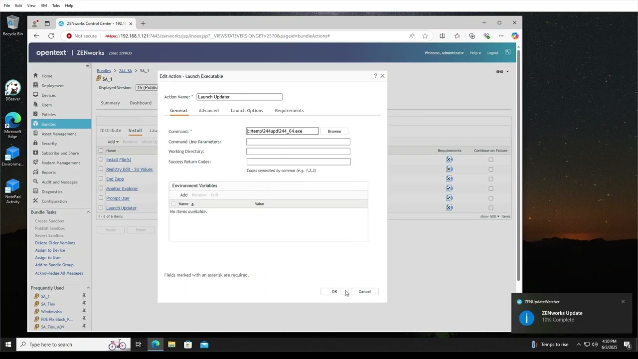Image resolution: width=638 pixels, height=359 pixels.
Task: Select Bundles in the sidebar
Action: click(48, 124)
